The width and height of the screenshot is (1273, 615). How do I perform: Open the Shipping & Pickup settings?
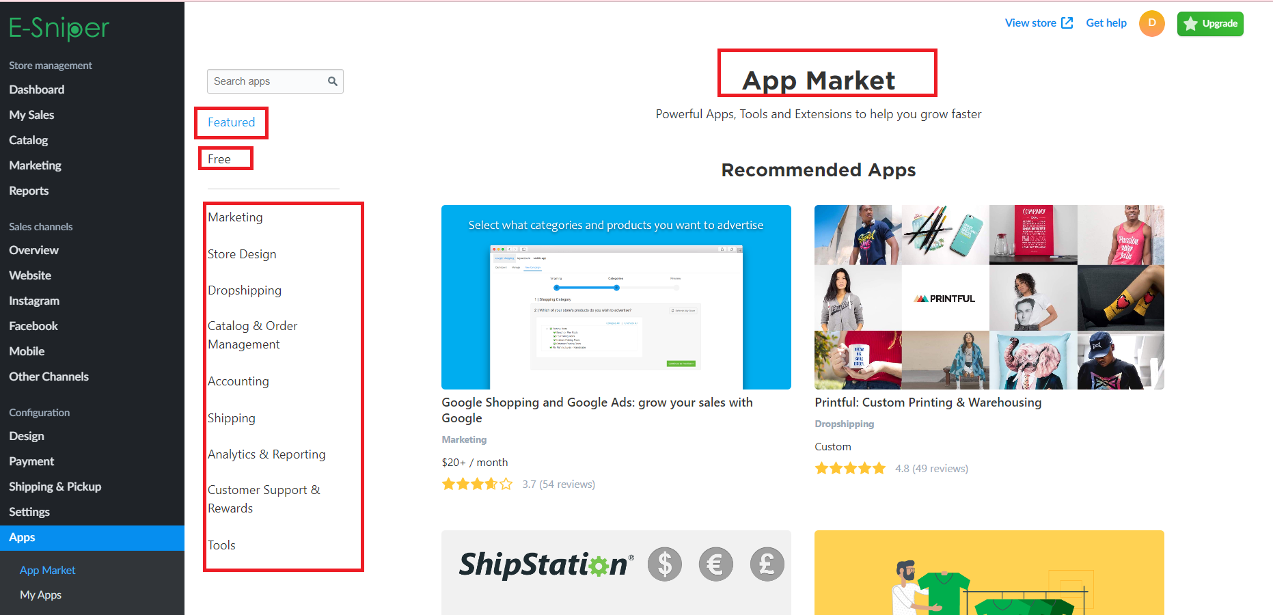click(x=55, y=487)
